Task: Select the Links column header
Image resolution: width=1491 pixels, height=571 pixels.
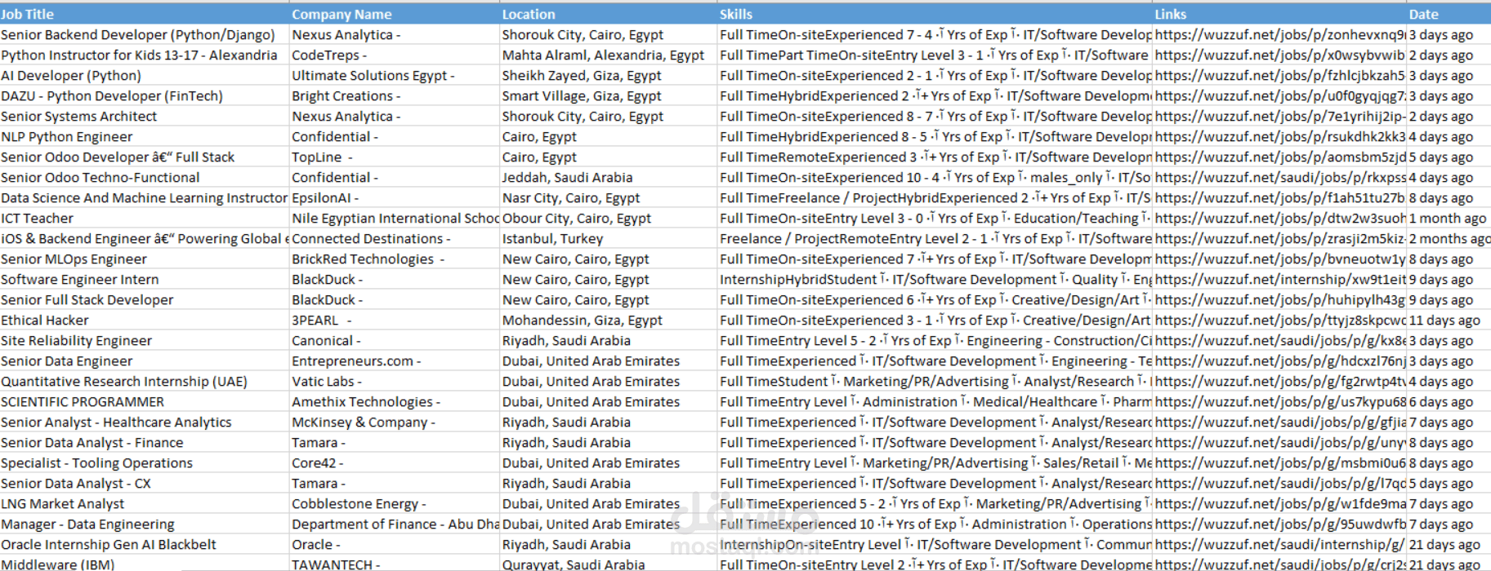Action: [x=1279, y=14]
